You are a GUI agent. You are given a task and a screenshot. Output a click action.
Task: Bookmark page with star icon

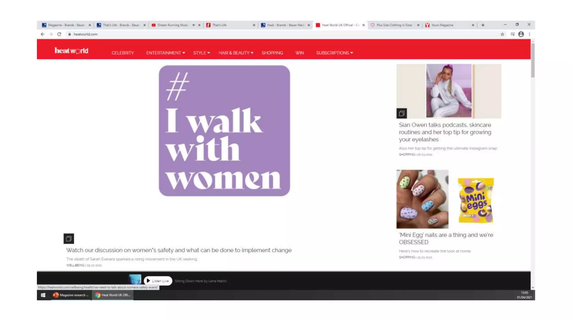click(502, 34)
